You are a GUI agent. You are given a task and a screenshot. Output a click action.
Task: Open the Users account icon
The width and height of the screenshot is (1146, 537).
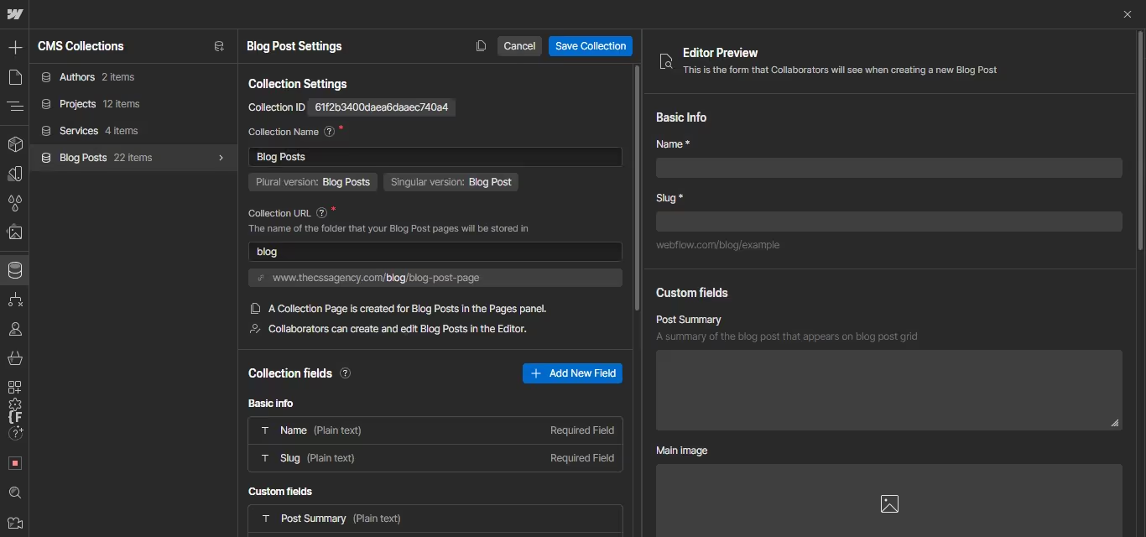point(14,329)
